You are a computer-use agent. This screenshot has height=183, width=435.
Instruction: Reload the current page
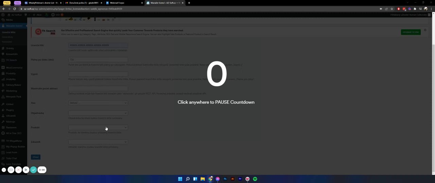click(14, 9)
